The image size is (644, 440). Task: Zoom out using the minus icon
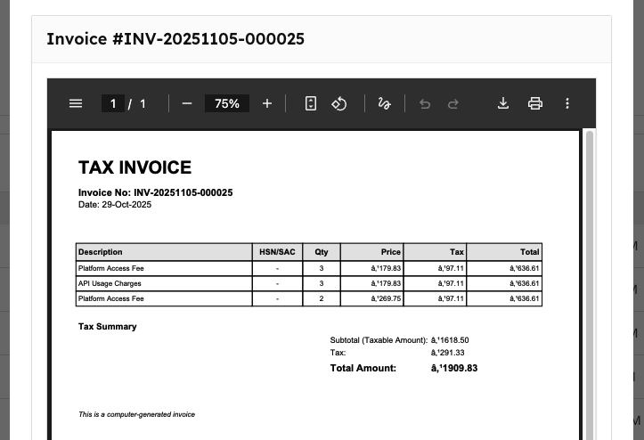pos(187,103)
